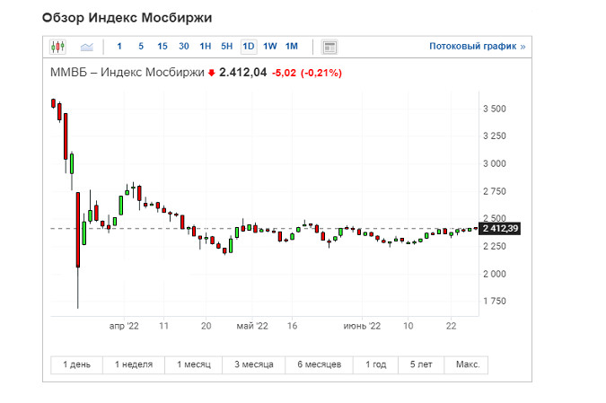
Task: Open the technical chart table icon
Action: coord(329,48)
